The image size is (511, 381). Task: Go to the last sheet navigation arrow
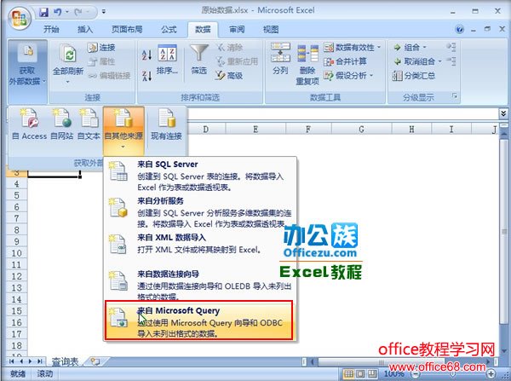click(40, 361)
